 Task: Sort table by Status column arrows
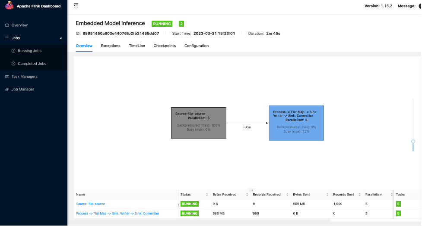tap(207, 195)
